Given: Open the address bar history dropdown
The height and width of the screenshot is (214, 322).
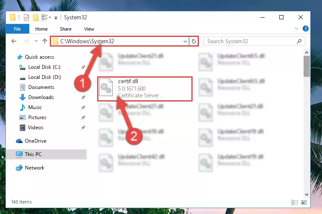Looking at the screenshot, I should [x=185, y=42].
